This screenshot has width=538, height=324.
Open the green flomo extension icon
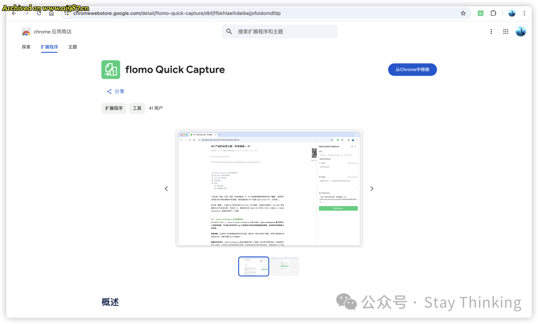point(481,13)
